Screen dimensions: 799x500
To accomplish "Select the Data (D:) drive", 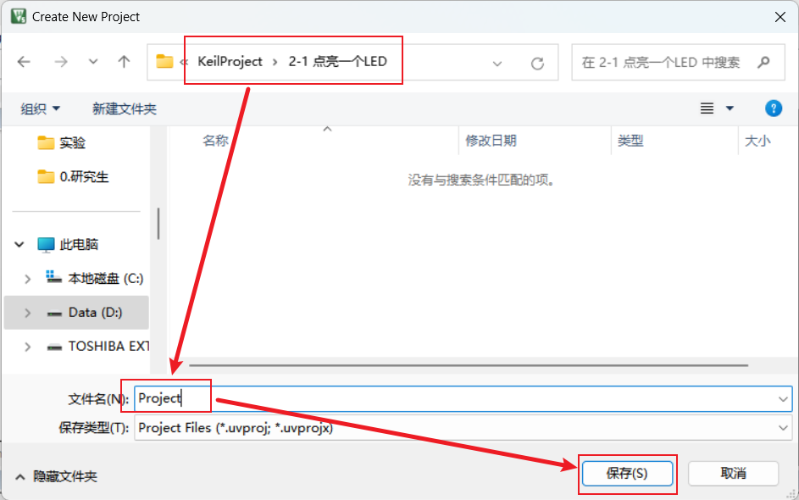I will coord(95,313).
